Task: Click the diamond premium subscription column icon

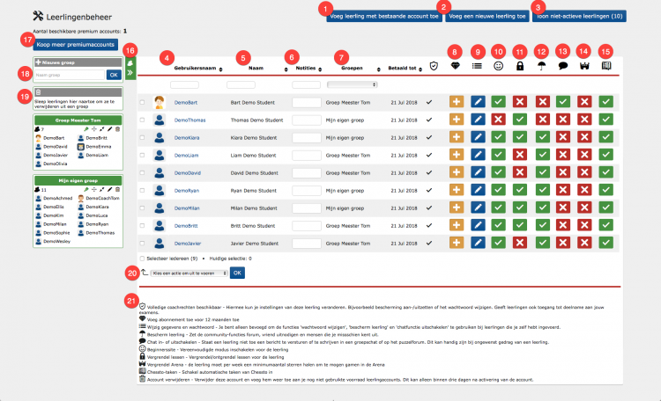Action: [455, 66]
